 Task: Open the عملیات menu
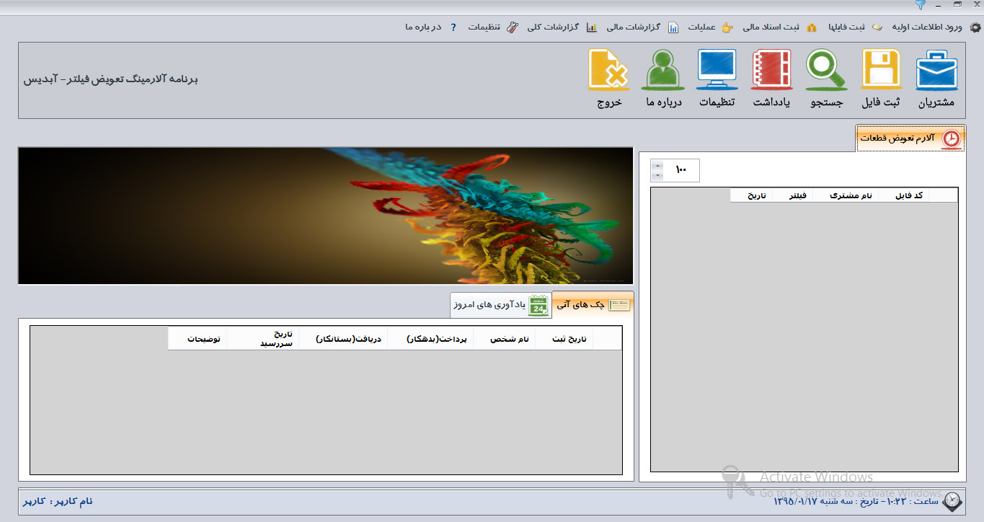point(701,27)
